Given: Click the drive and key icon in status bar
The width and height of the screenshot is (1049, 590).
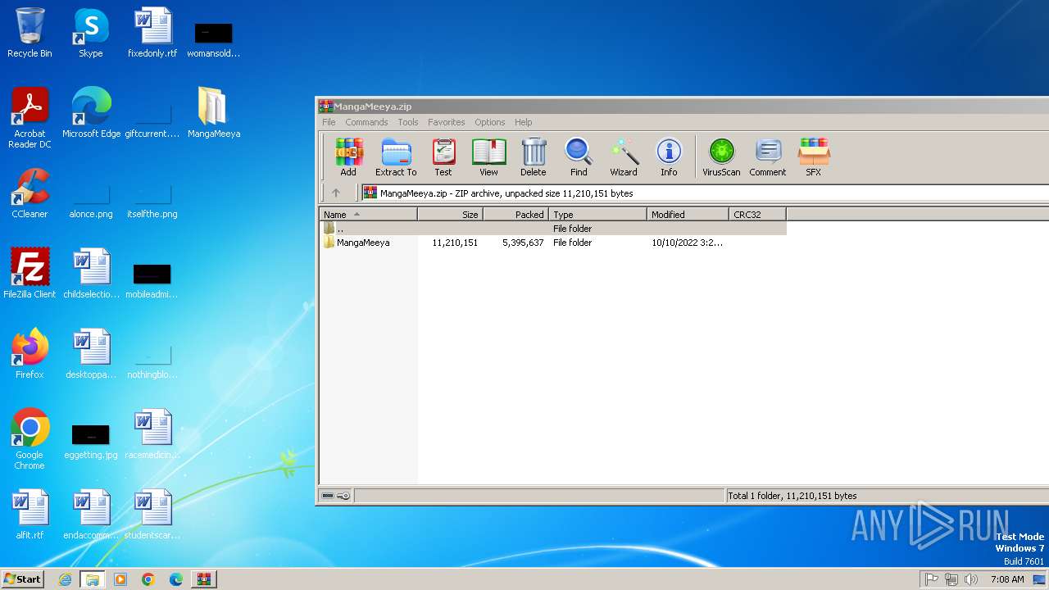Looking at the screenshot, I should 336,496.
